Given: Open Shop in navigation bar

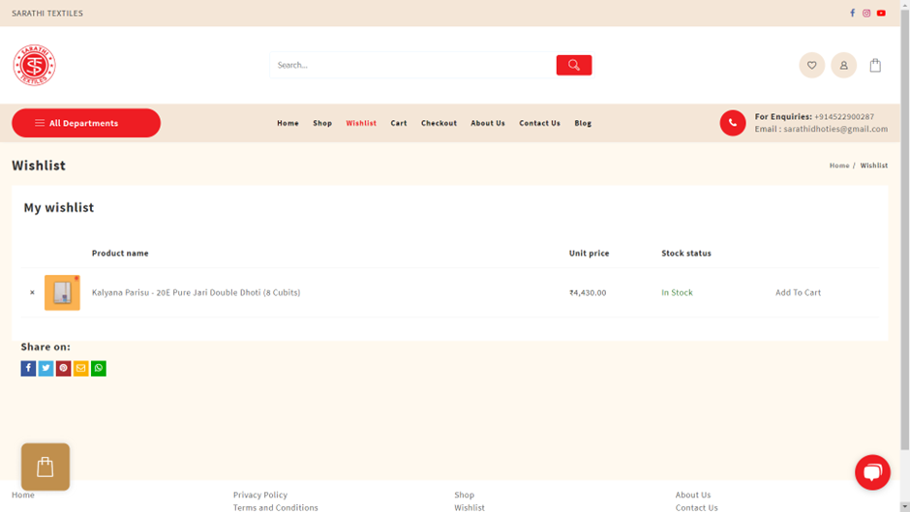Looking at the screenshot, I should (x=322, y=123).
